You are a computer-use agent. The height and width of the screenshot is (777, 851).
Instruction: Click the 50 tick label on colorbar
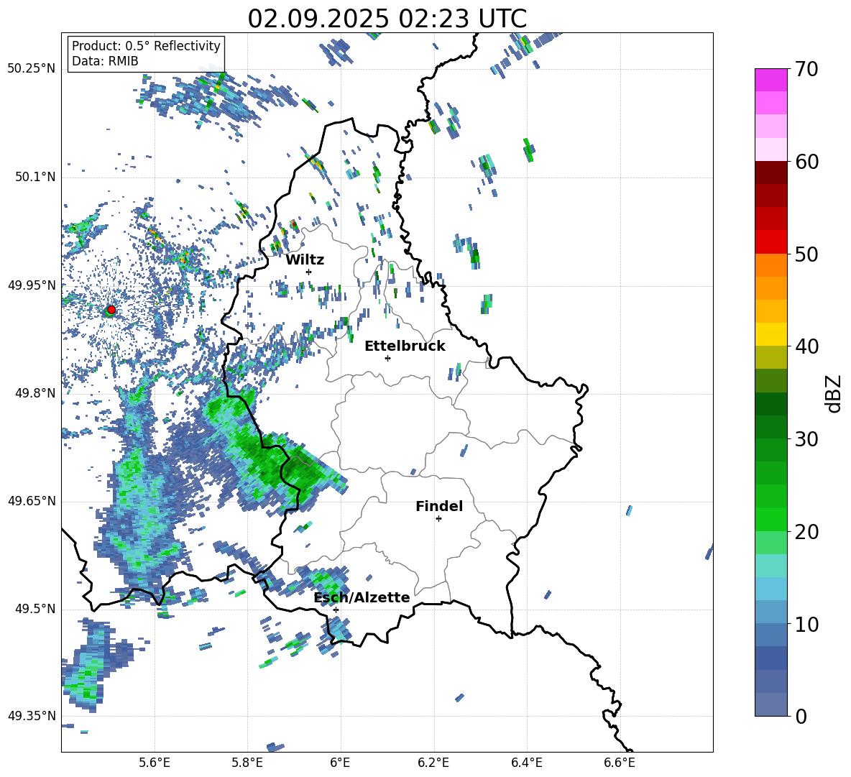pyautogui.click(x=807, y=254)
